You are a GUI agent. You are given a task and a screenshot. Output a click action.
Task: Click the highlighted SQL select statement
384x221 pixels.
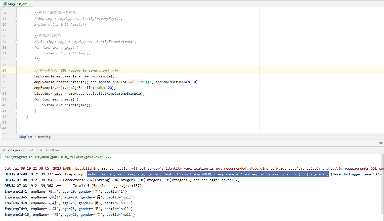(208, 174)
